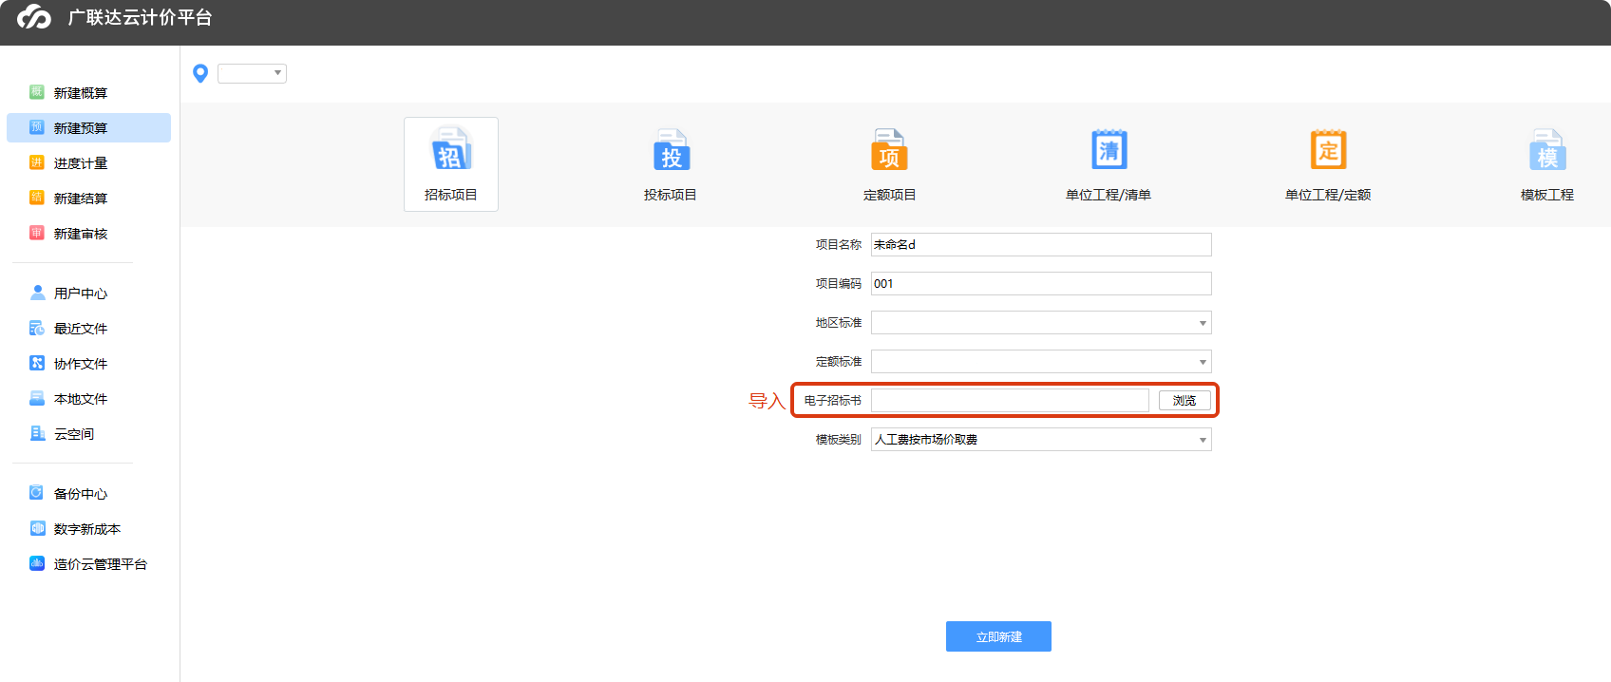This screenshot has height=682, width=1611.
Task: Click the 新建预算 sidebar icon
Action: click(37, 127)
